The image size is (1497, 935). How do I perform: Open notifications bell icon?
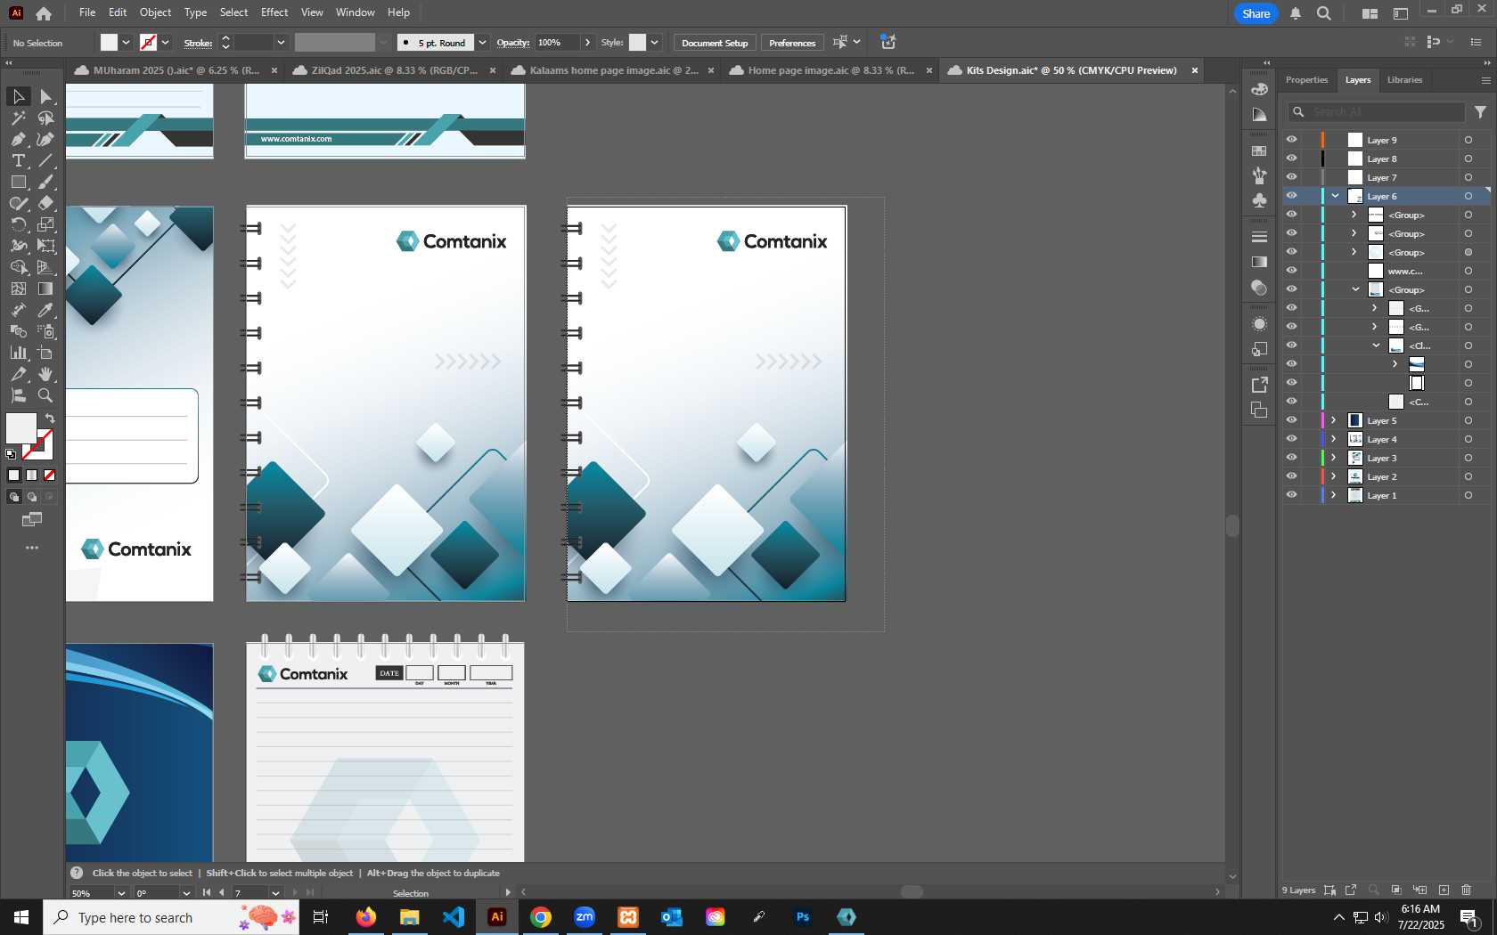pyautogui.click(x=1296, y=13)
